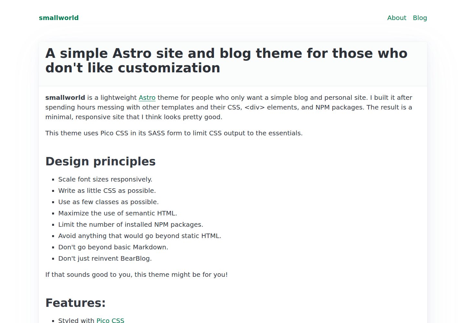Screen dimensions: 466x323
Task: Click the bold 'smallworld' word in intro paragraph
Action: [x=65, y=98]
